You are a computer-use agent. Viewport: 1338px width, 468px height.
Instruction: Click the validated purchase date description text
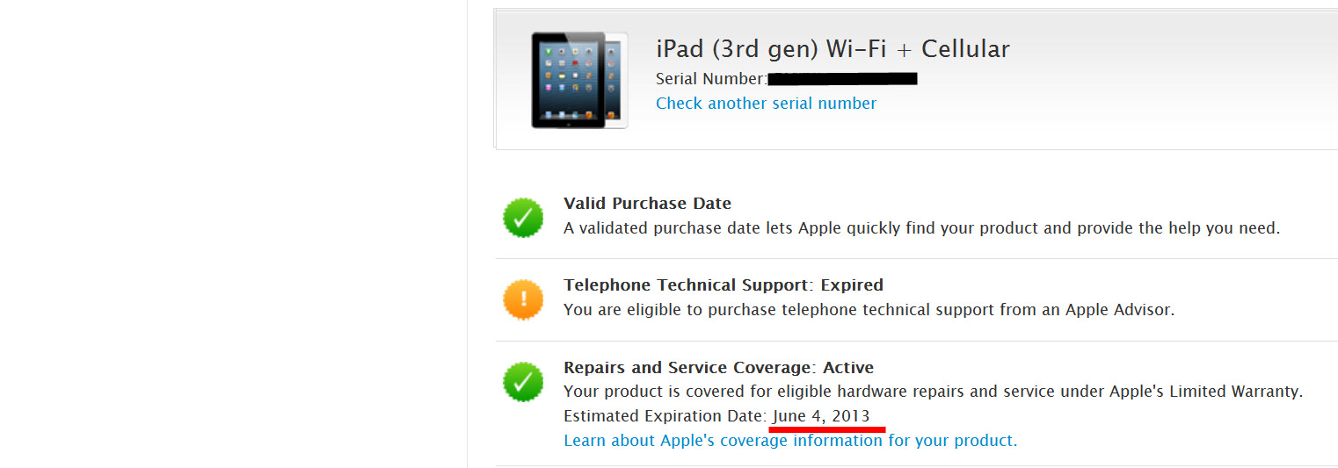click(921, 228)
